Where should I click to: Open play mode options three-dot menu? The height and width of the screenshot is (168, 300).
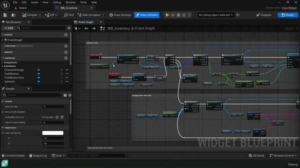189,15
